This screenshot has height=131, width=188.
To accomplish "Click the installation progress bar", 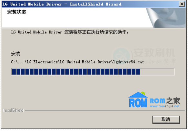I will point(93,72).
